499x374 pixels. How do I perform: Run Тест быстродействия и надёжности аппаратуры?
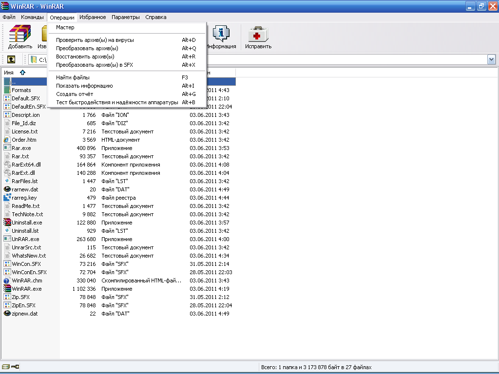117,102
